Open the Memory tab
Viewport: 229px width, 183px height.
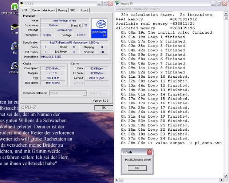click(x=63, y=10)
